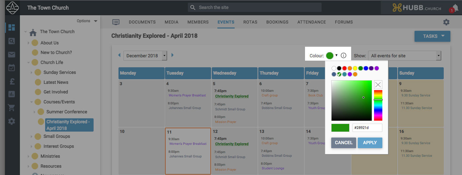The width and height of the screenshot is (462, 175).
Task: Click the hex colour code input field
Action: 367,128
